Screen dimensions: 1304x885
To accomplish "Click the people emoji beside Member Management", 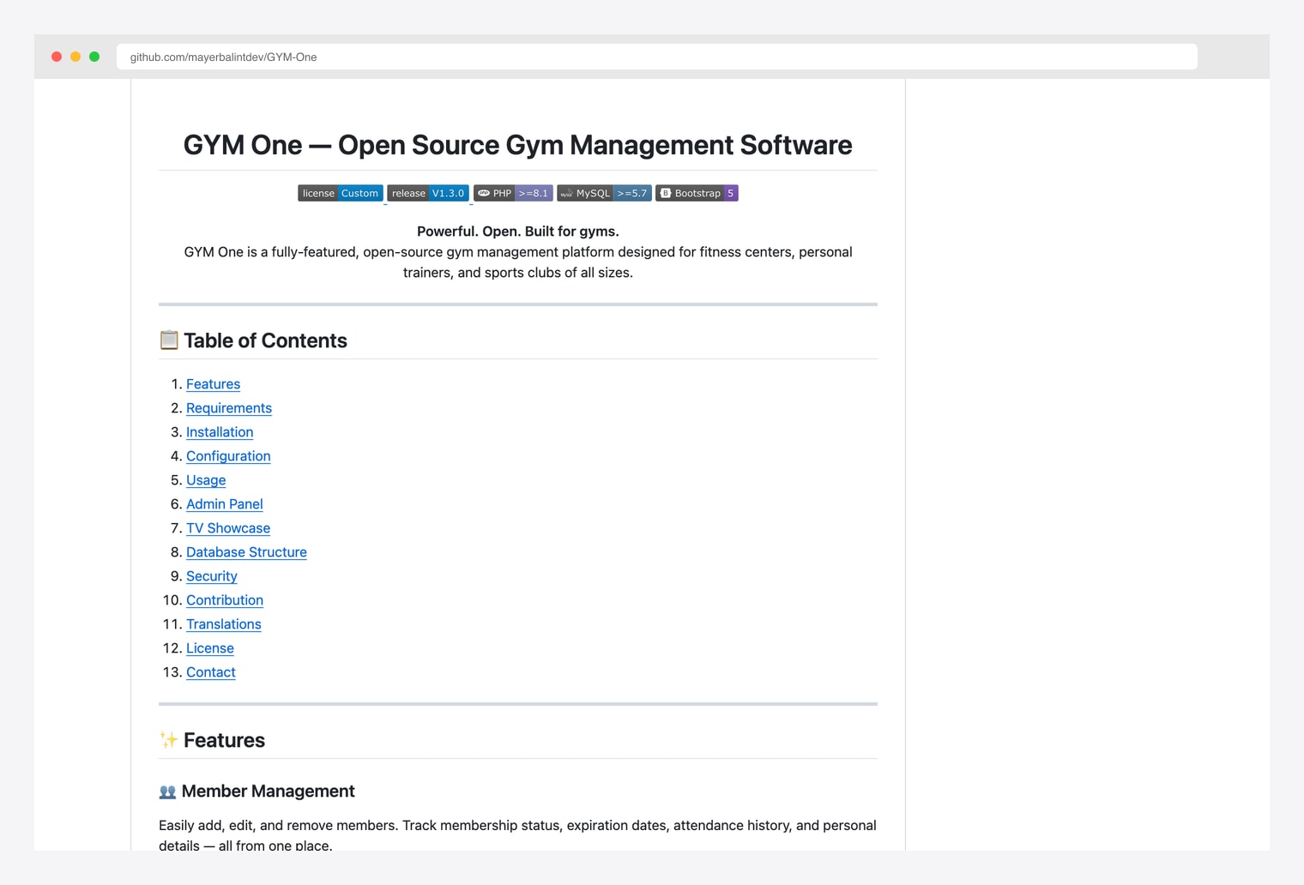I will pyautogui.click(x=167, y=792).
